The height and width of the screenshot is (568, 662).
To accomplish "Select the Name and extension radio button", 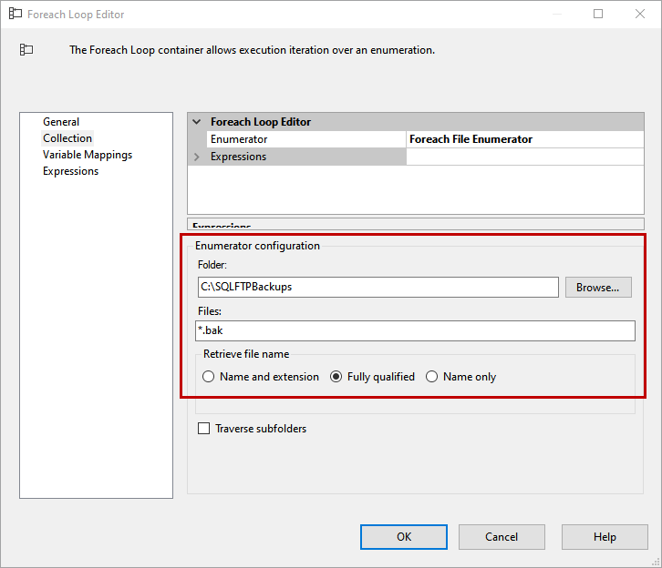I will tap(209, 377).
